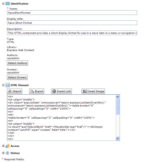Click the Select Authors button
This screenshot has width=149, height=162.
pos(17,63)
